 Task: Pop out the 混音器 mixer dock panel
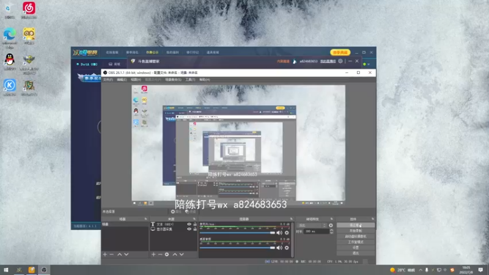click(292, 219)
